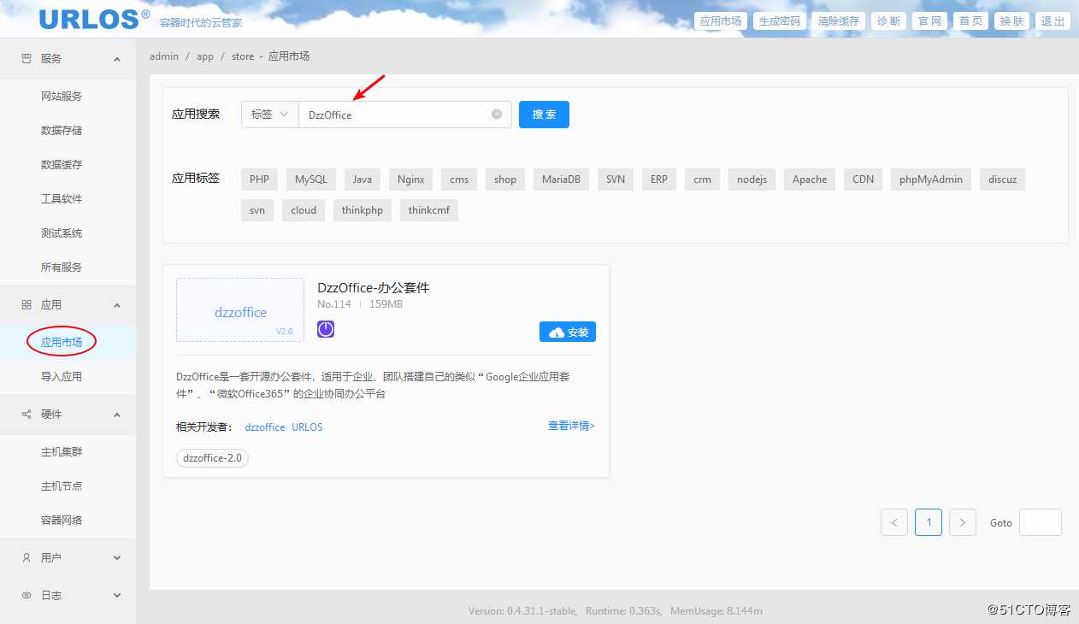Click the URLOS logo
Image resolution: width=1079 pixels, height=624 pixels.
coord(94,18)
